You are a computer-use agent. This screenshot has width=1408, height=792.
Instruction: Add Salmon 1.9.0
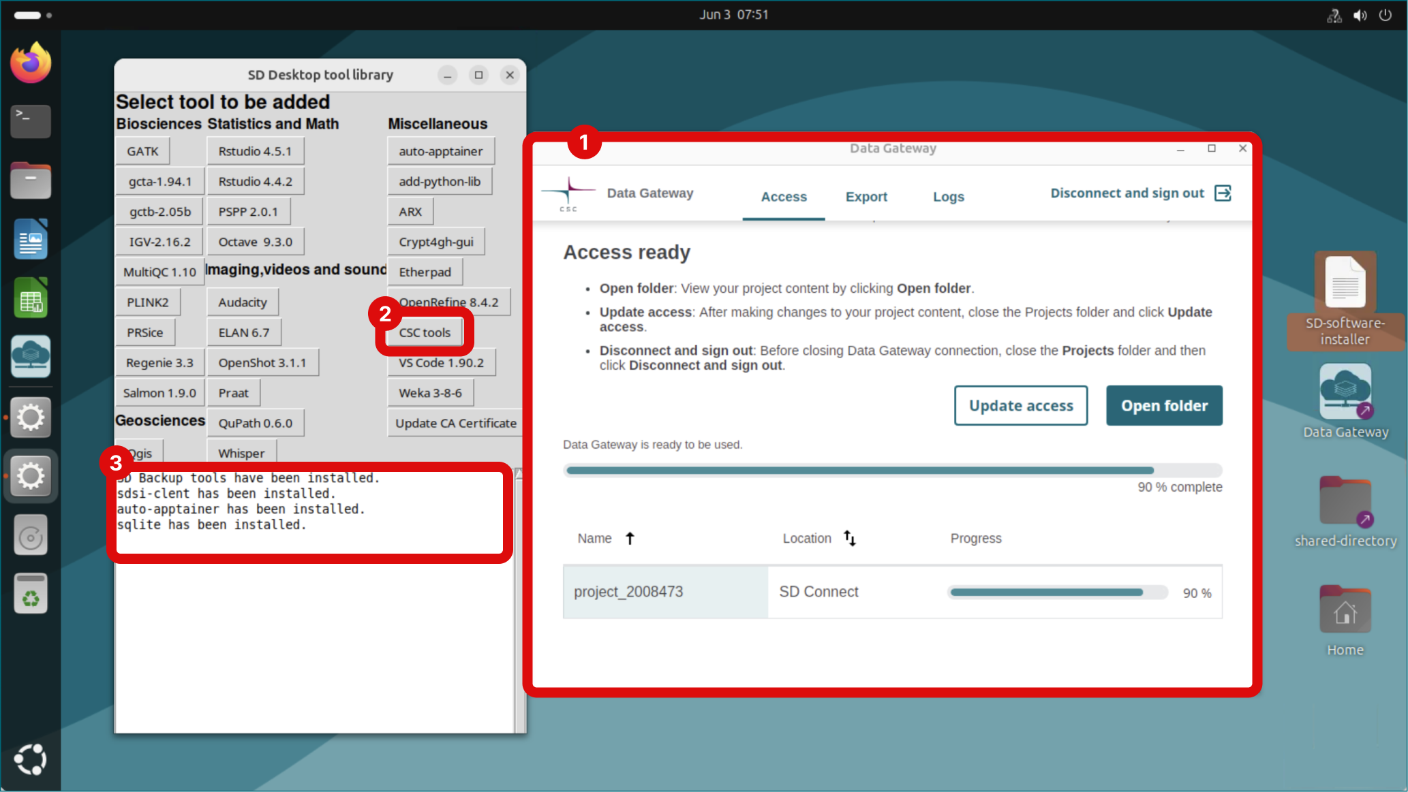[159, 393]
